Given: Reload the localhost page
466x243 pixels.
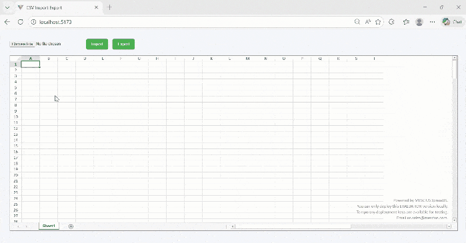Looking at the screenshot, I should click(20, 22).
